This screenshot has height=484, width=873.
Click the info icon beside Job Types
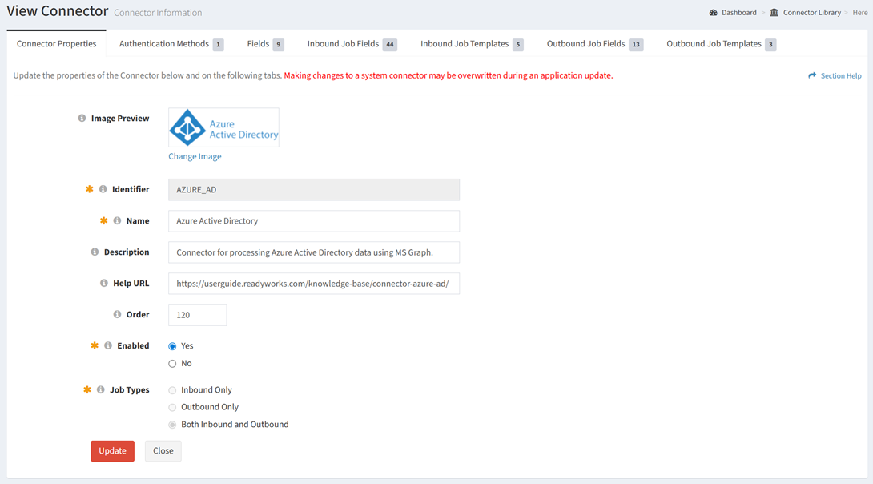tap(100, 390)
